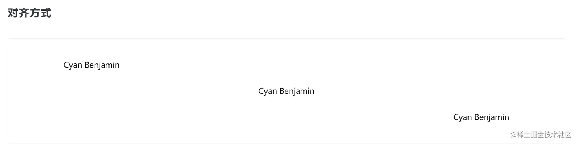Select the left-aligned Cyan Benjamin divider text
This screenshot has height=144, width=577.
(92, 65)
